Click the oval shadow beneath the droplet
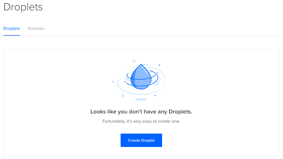Image resolution: width=283 pixels, height=159 pixels. click(x=141, y=99)
